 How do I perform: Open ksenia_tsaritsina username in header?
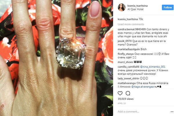pos(137,6)
